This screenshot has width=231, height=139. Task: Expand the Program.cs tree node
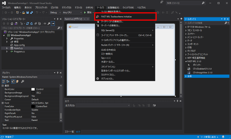tap(7, 51)
